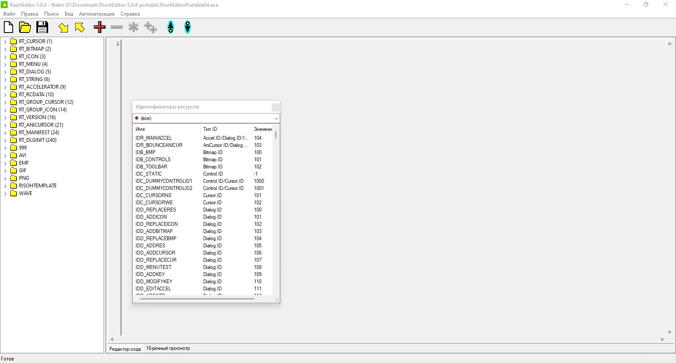The image size is (676, 363).
Task: Select the IDD_ADDCURSOR row in the list
Action: pyautogui.click(x=155, y=253)
